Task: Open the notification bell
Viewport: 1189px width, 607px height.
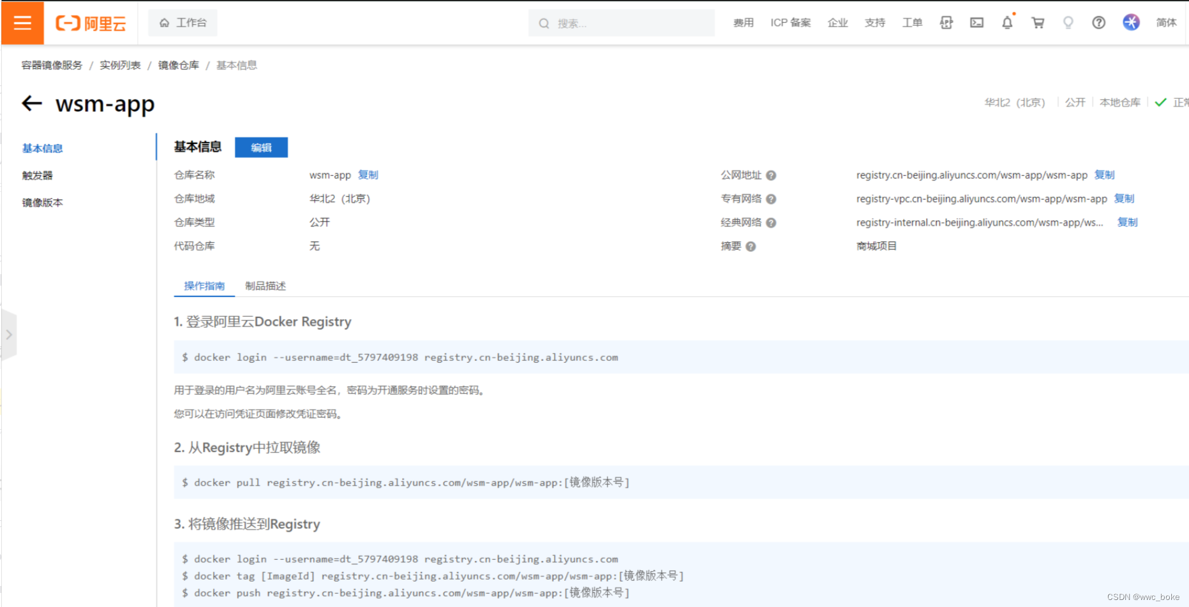Action: (x=1007, y=22)
